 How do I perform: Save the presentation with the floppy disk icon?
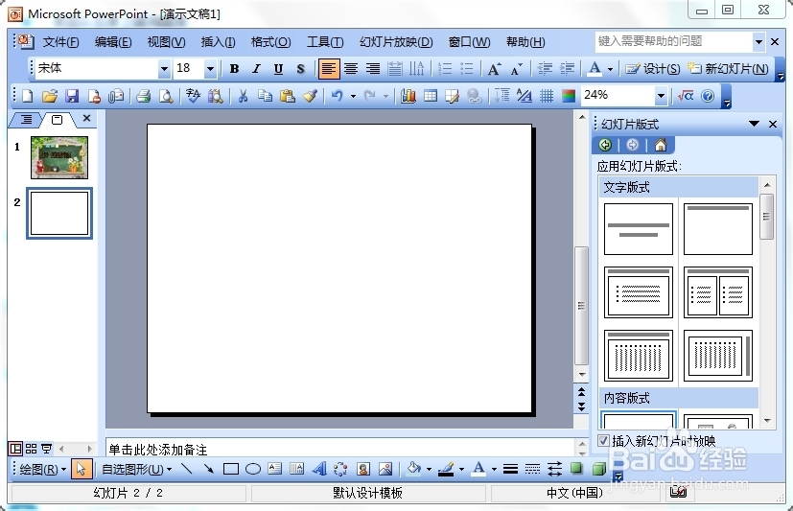[x=72, y=96]
